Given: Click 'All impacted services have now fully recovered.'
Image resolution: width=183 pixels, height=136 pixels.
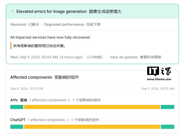Looking at the screenshot, I should [50, 38].
